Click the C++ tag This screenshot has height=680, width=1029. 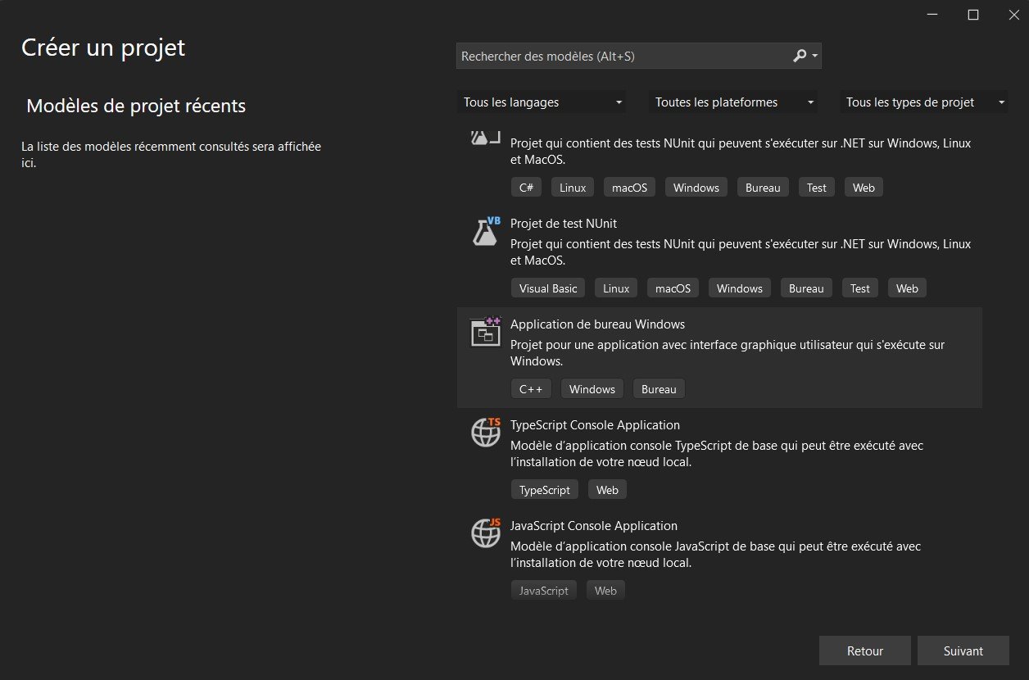[531, 389]
